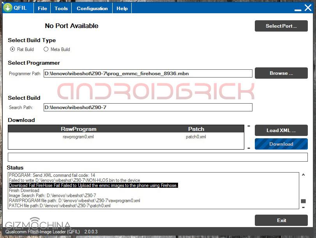Image resolution: width=316 pixels, height=238 pixels.
Task: Click the 'Image Search Path' log line
Action: [52, 196]
